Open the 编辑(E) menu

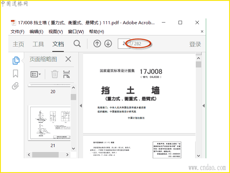tap(37, 32)
